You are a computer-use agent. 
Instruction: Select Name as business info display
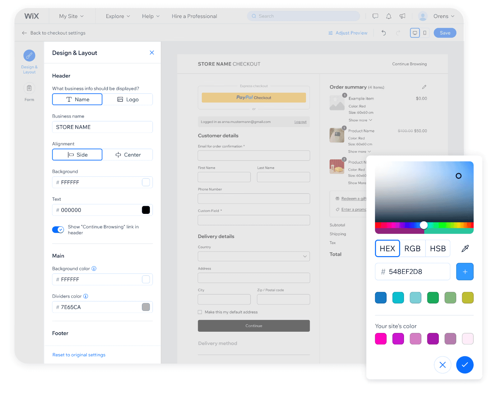tap(77, 99)
